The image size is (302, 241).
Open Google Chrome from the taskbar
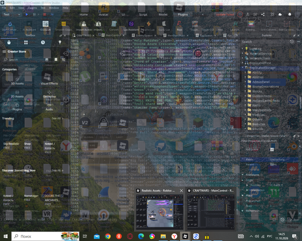pyautogui.click(x=108, y=236)
